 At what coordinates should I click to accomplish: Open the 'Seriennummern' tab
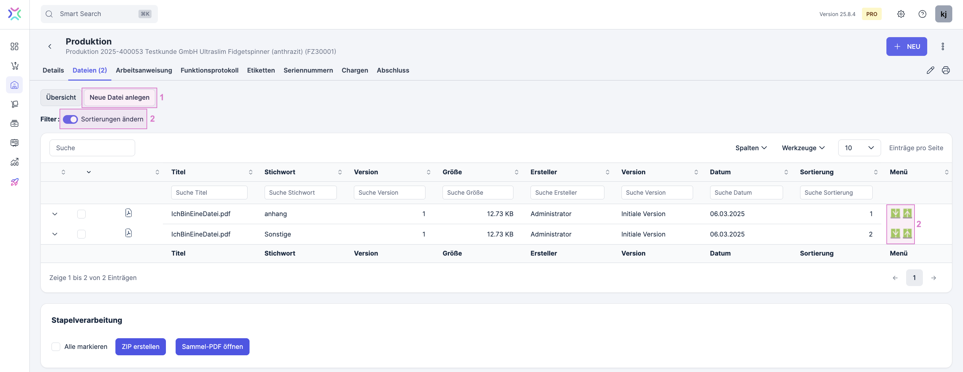pyautogui.click(x=308, y=70)
